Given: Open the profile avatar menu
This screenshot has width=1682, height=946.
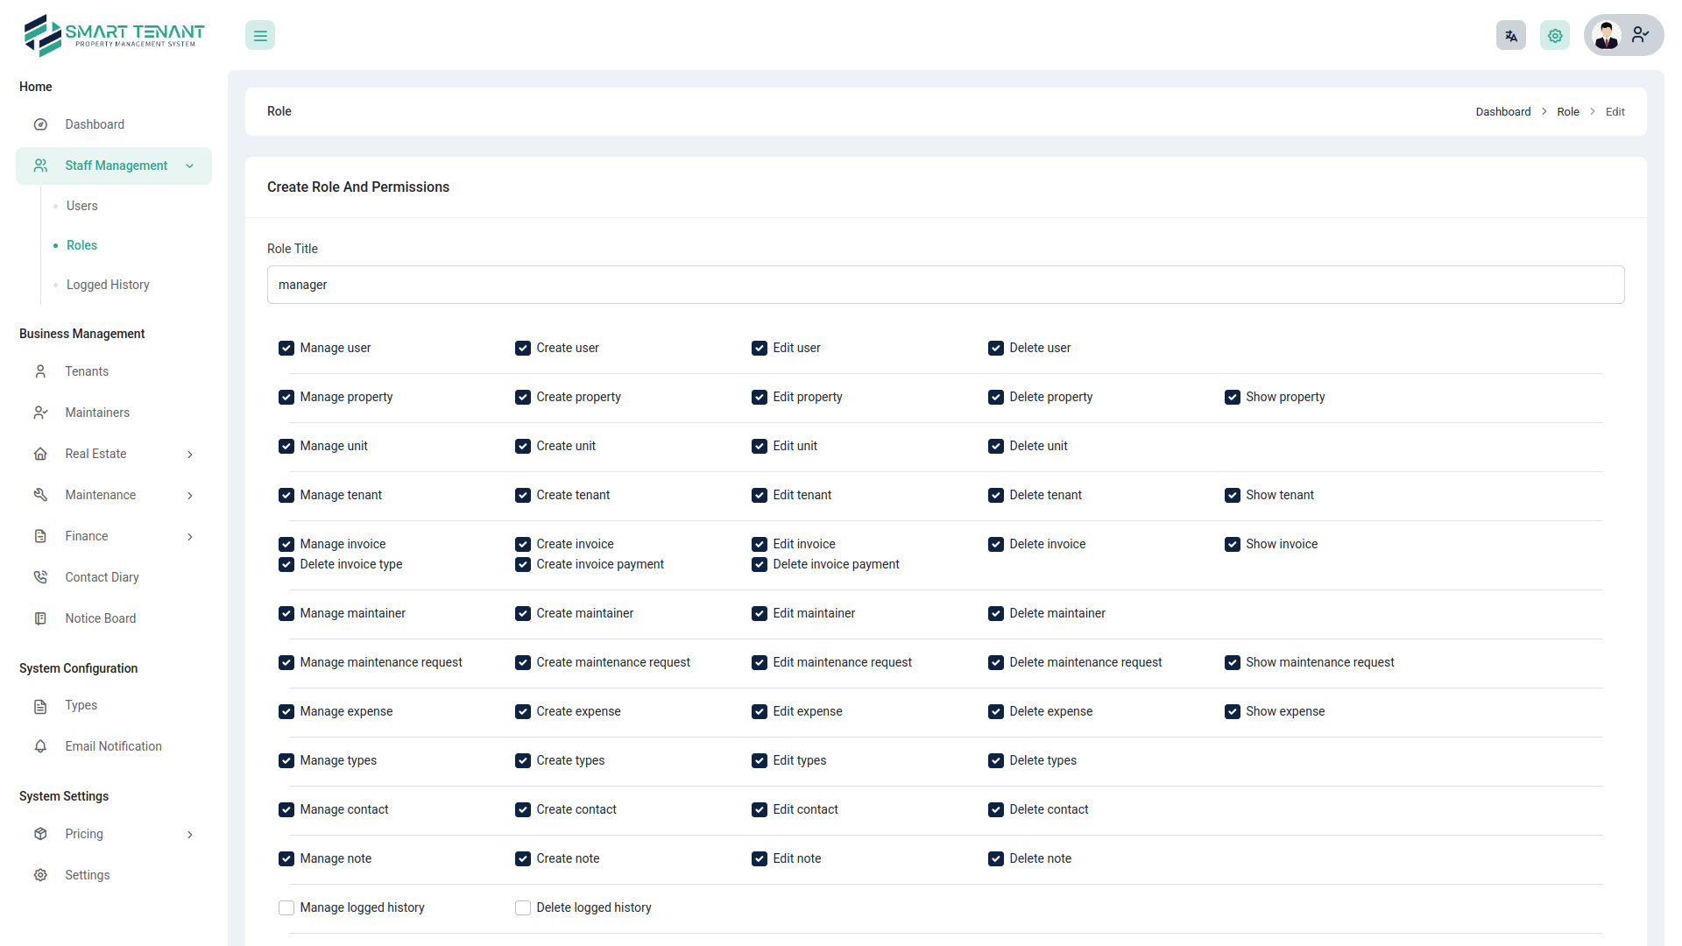Looking at the screenshot, I should (1607, 35).
